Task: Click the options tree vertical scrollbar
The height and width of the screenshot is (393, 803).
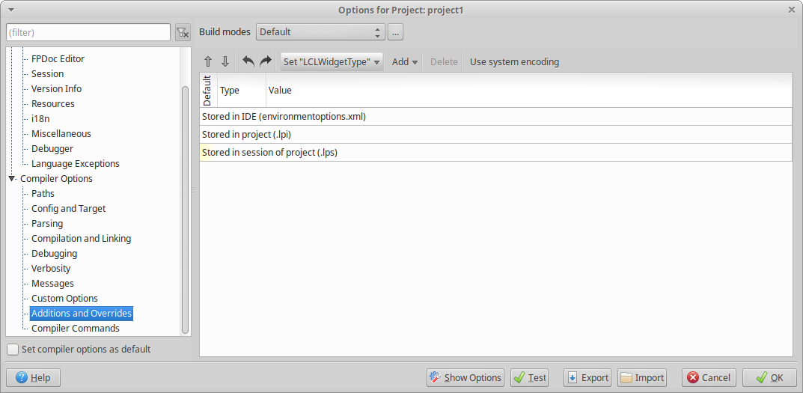Action: (x=186, y=209)
